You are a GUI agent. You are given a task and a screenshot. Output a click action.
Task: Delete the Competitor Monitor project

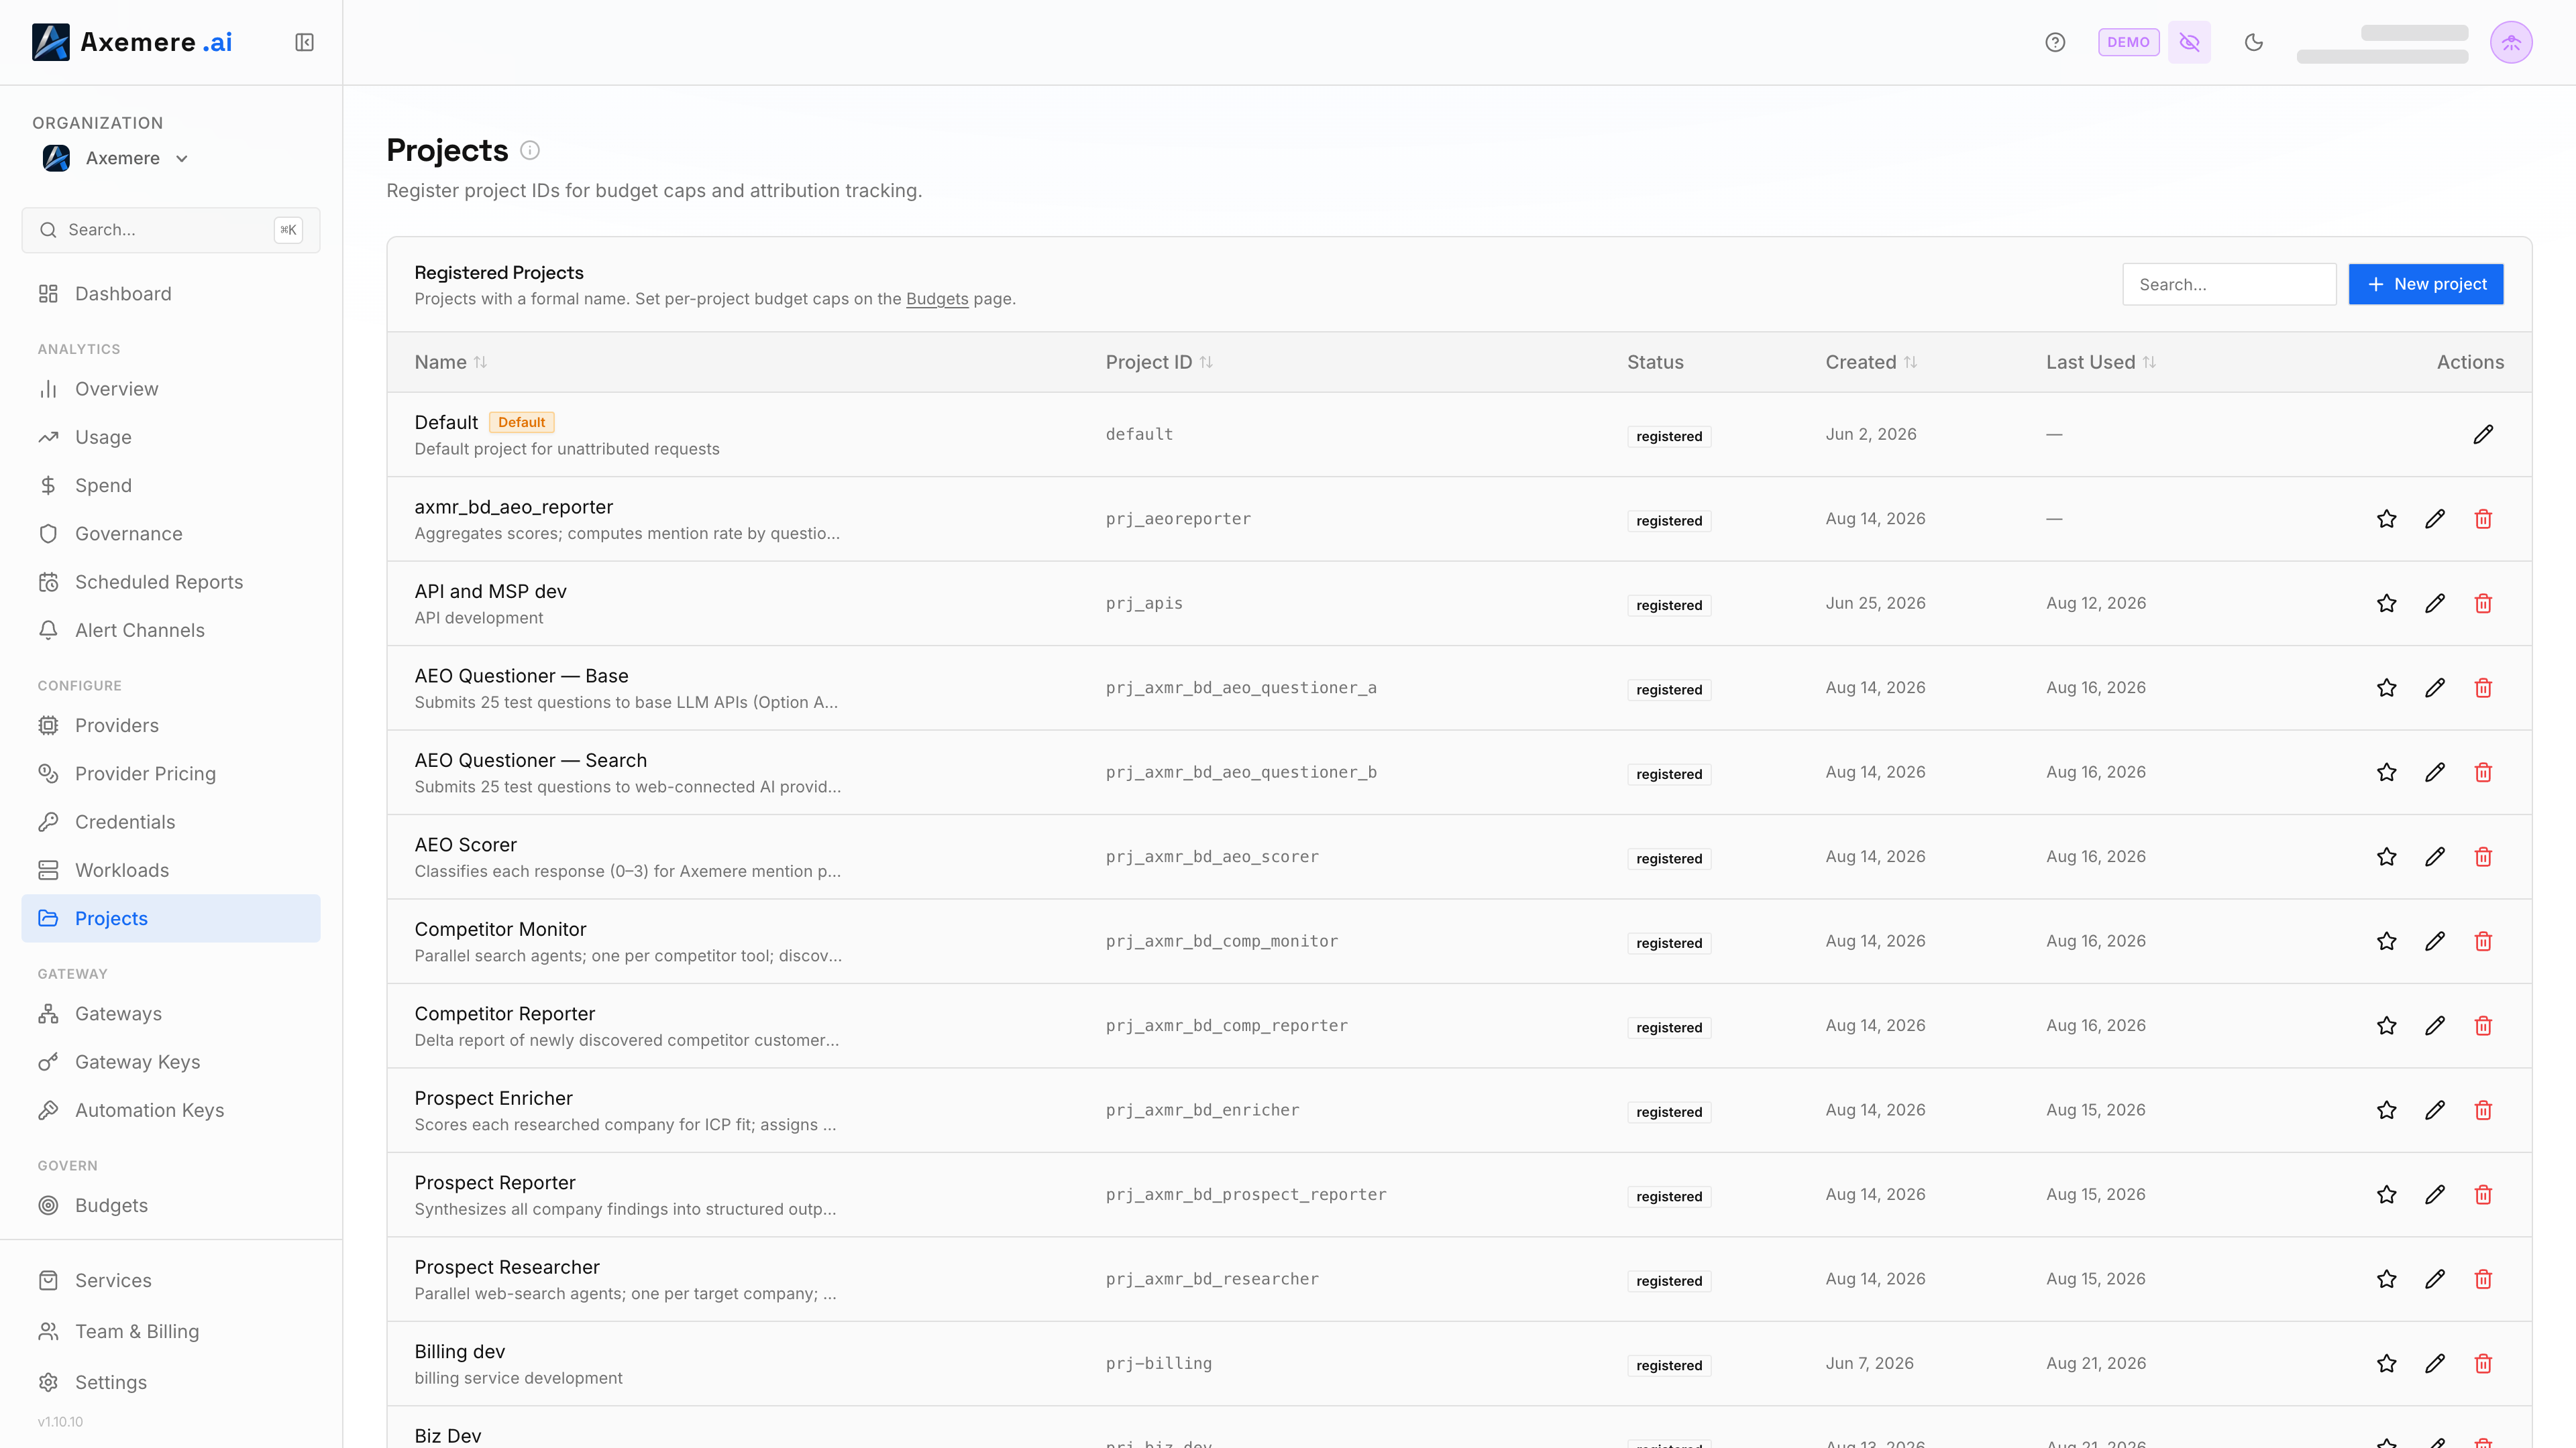click(x=2483, y=941)
